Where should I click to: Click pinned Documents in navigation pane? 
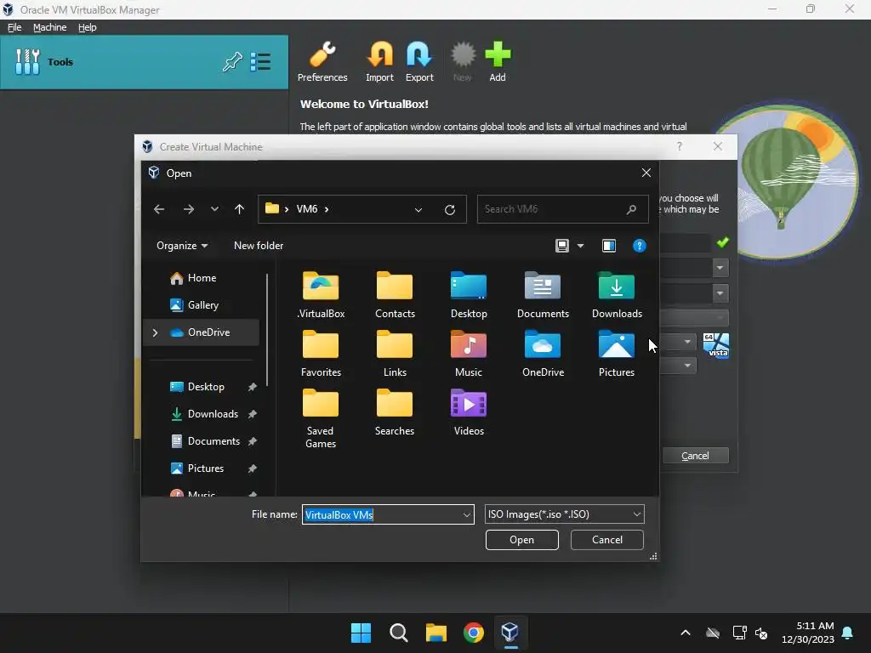[x=213, y=441]
